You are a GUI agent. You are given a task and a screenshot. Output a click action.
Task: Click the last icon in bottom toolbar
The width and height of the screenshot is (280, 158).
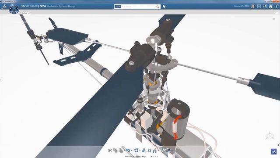[x=168, y=151]
